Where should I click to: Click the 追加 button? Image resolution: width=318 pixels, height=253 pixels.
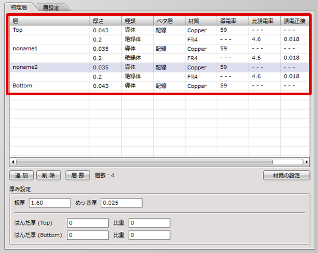(x=21, y=175)
